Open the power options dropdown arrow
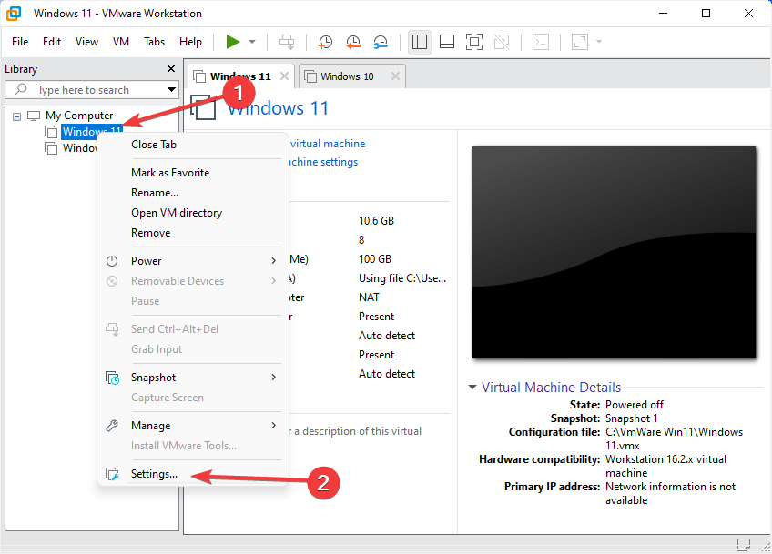This screenshot has width=772, height=554. (252, 42)
